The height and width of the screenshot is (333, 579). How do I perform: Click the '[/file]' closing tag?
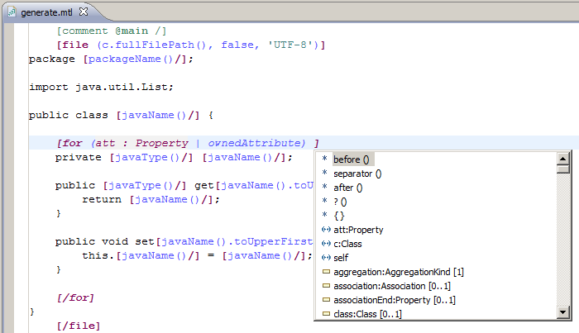79,326
